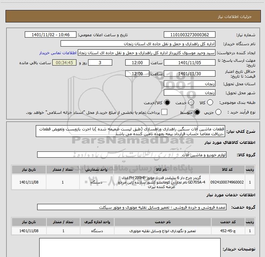
Task: Click the ایجاد کننده درخواست field
Action: (147, 53)
